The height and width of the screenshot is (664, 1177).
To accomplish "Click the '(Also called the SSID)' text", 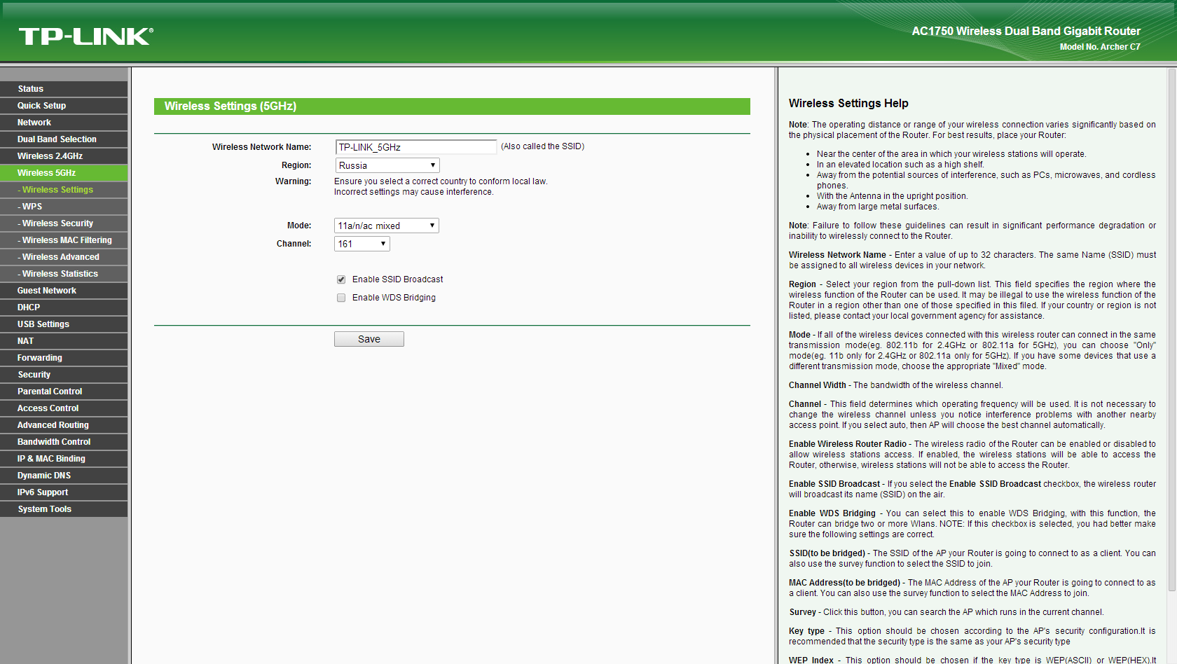I will pos(543,146).
